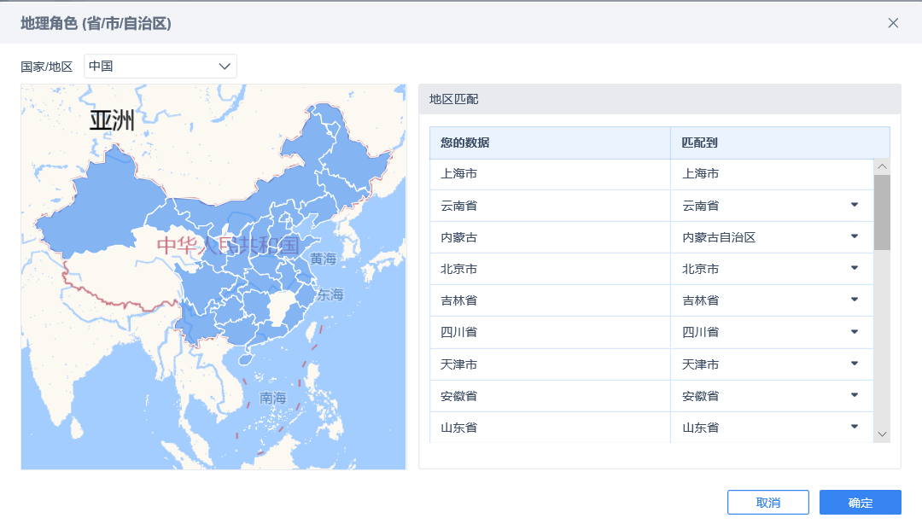
Task: Open the 国家/地区 country dropdown
Action: [x=160, y=67]
